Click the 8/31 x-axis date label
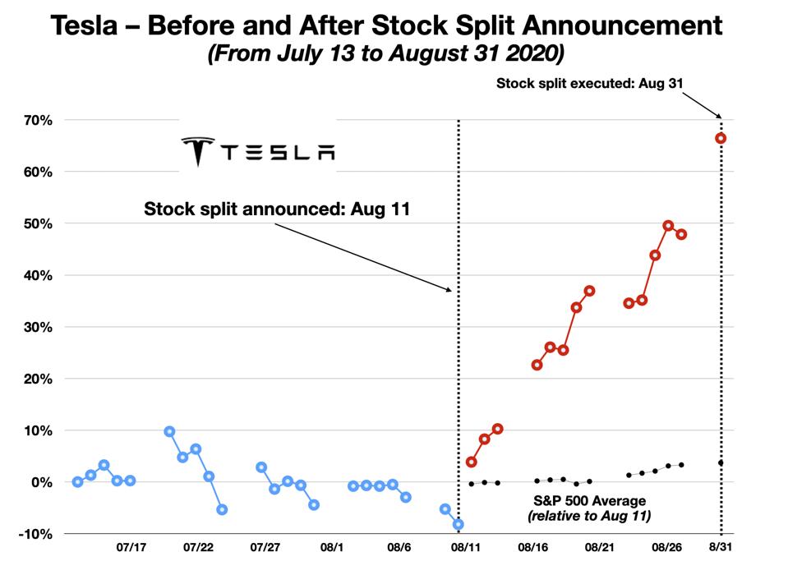 [x=721, y=547]
